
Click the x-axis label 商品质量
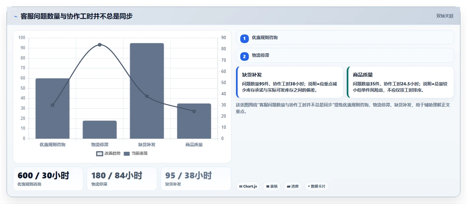pos(194,145)
